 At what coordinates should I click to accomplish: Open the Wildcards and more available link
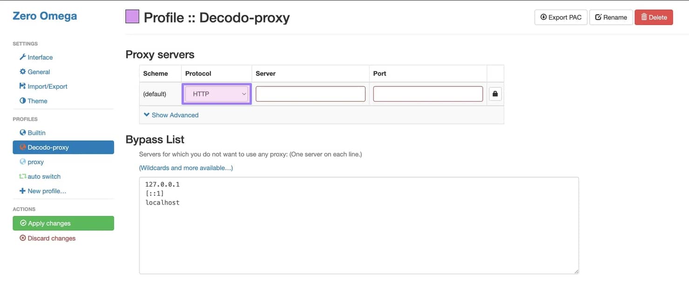coord(186,168)
